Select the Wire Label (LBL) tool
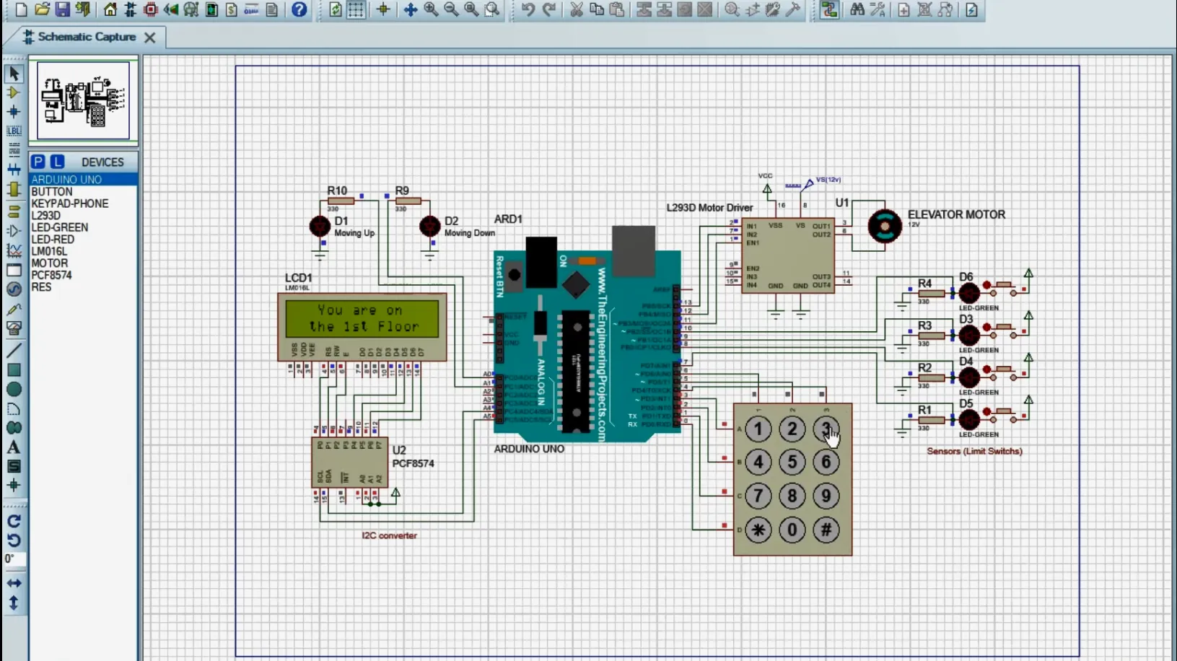The width and height of the screenshot is (1177, 661). pos(14,131)
